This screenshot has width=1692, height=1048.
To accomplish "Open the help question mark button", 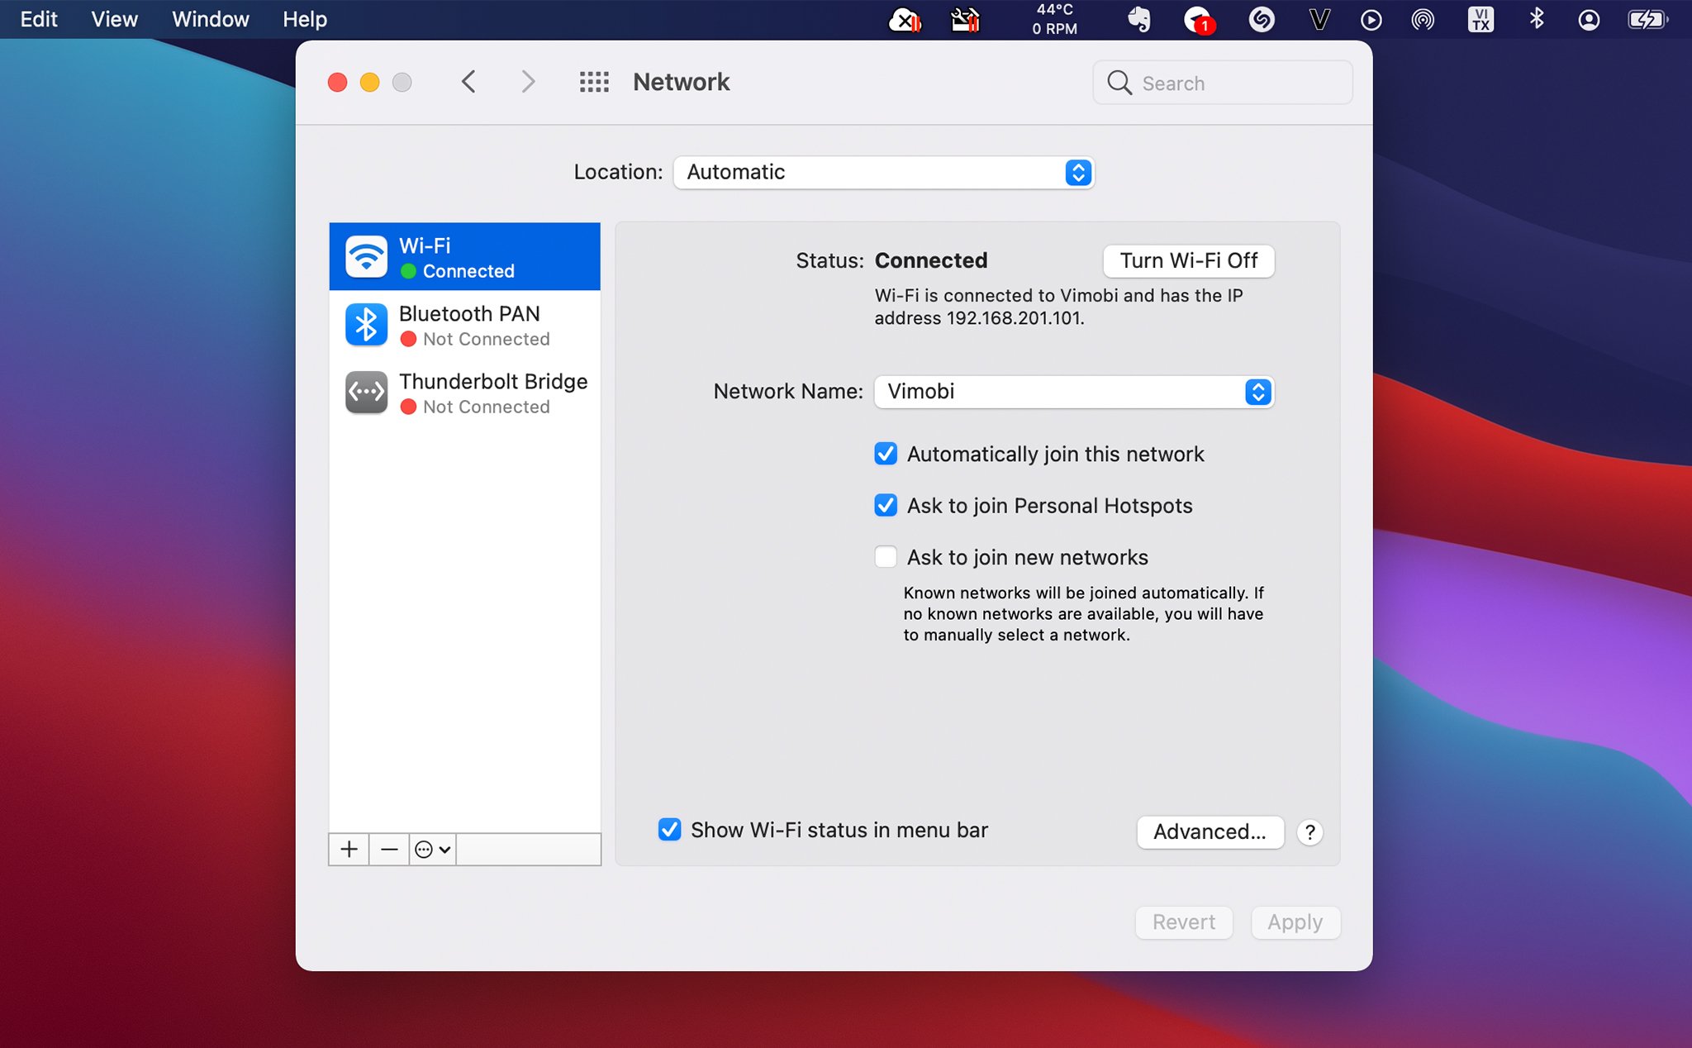I will pos(1309,832).
